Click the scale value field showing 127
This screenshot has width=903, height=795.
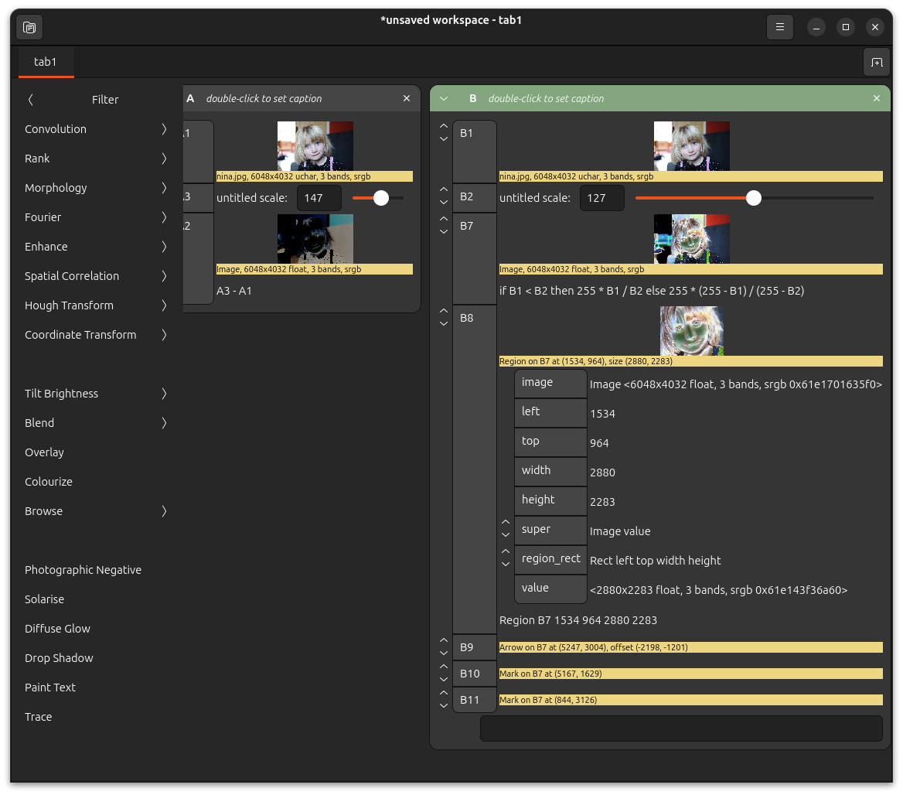601,198
